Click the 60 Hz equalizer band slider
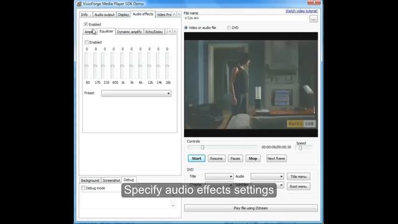Image resolution: width=398 pixels, height=224 pixels. coord(87,66)
